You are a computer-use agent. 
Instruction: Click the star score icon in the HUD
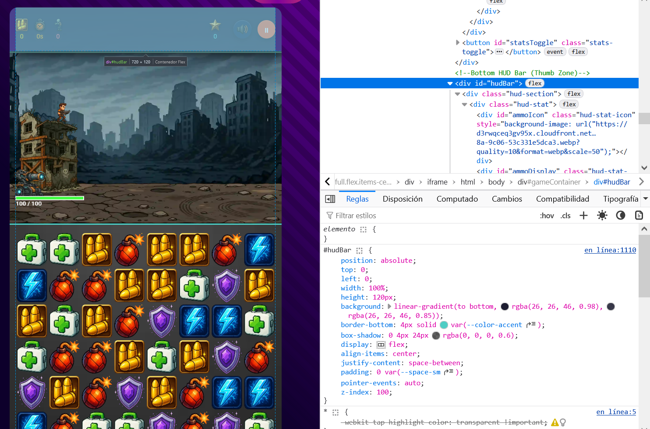[215, 25]
